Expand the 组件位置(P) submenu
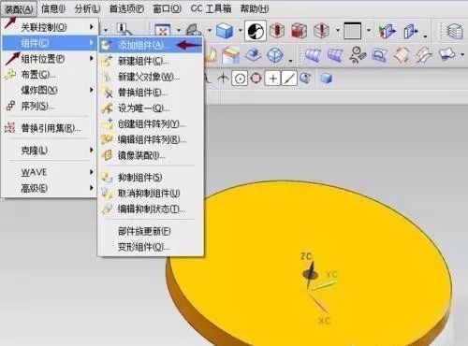The image size is (468, 346). [x=50, y=59]
